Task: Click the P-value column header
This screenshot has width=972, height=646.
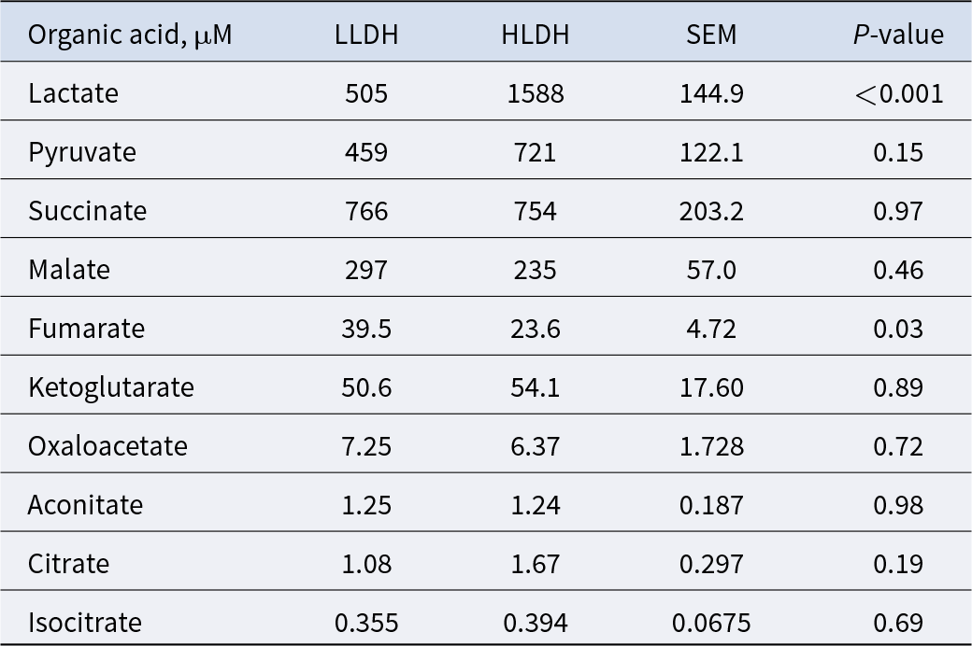Action: point(898,35)
